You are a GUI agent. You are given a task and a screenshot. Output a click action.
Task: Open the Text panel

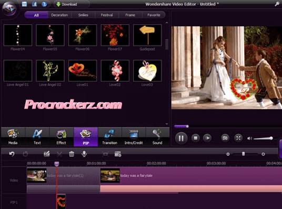pos(37,137)
